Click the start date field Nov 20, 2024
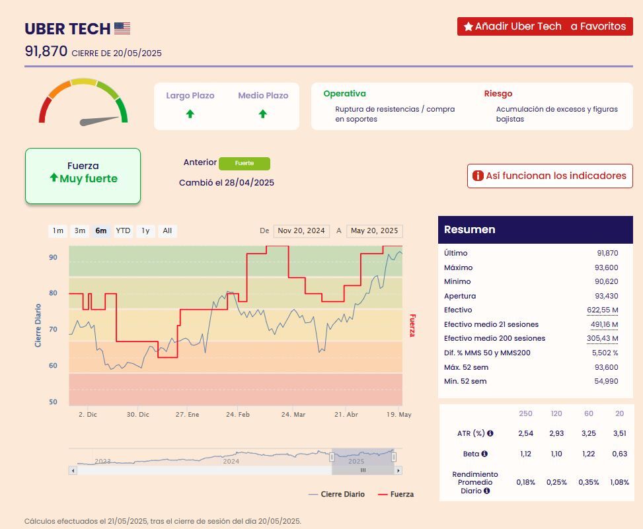Screen dimensions: 643x529 click(301, 230)
